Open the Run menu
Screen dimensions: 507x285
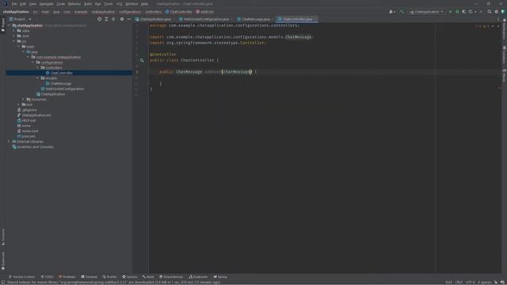pyautogui.click(x=98, y=4)
